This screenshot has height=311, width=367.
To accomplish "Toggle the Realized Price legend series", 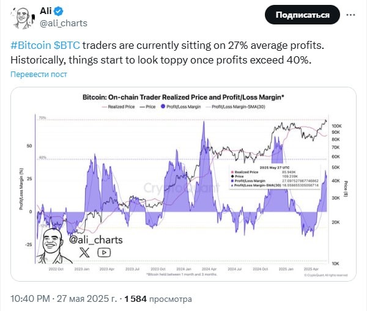I will (x=120, y=106).
